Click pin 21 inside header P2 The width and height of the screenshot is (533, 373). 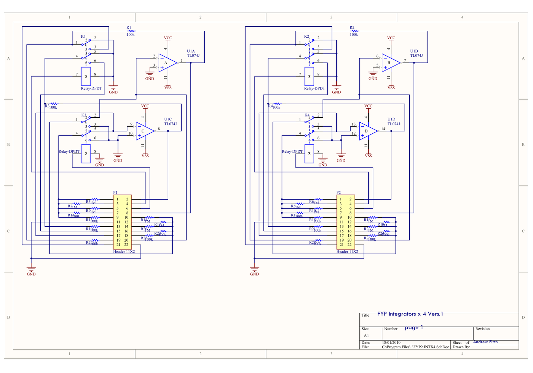point(342,245)
